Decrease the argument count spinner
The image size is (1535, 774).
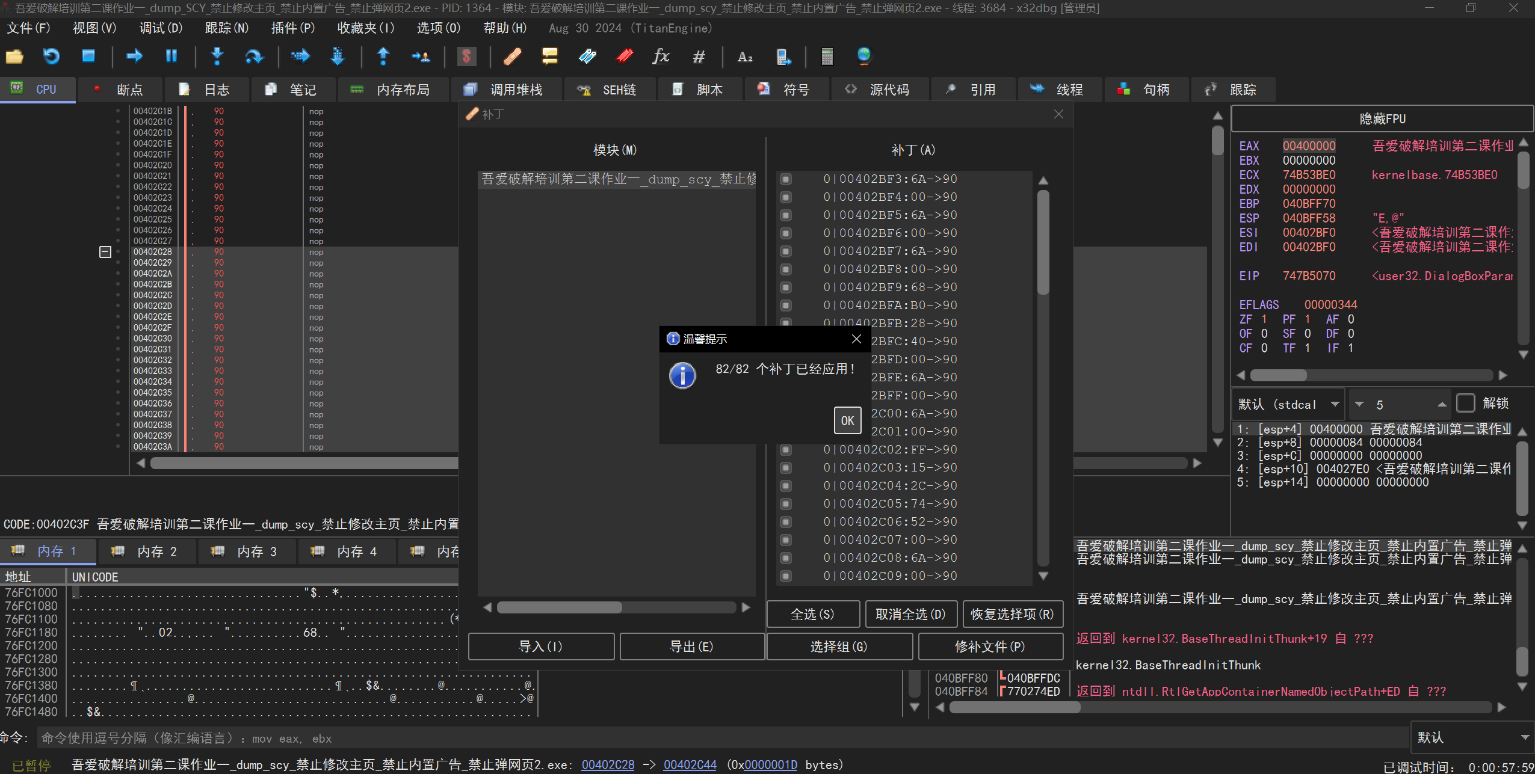click(1359, 404)
